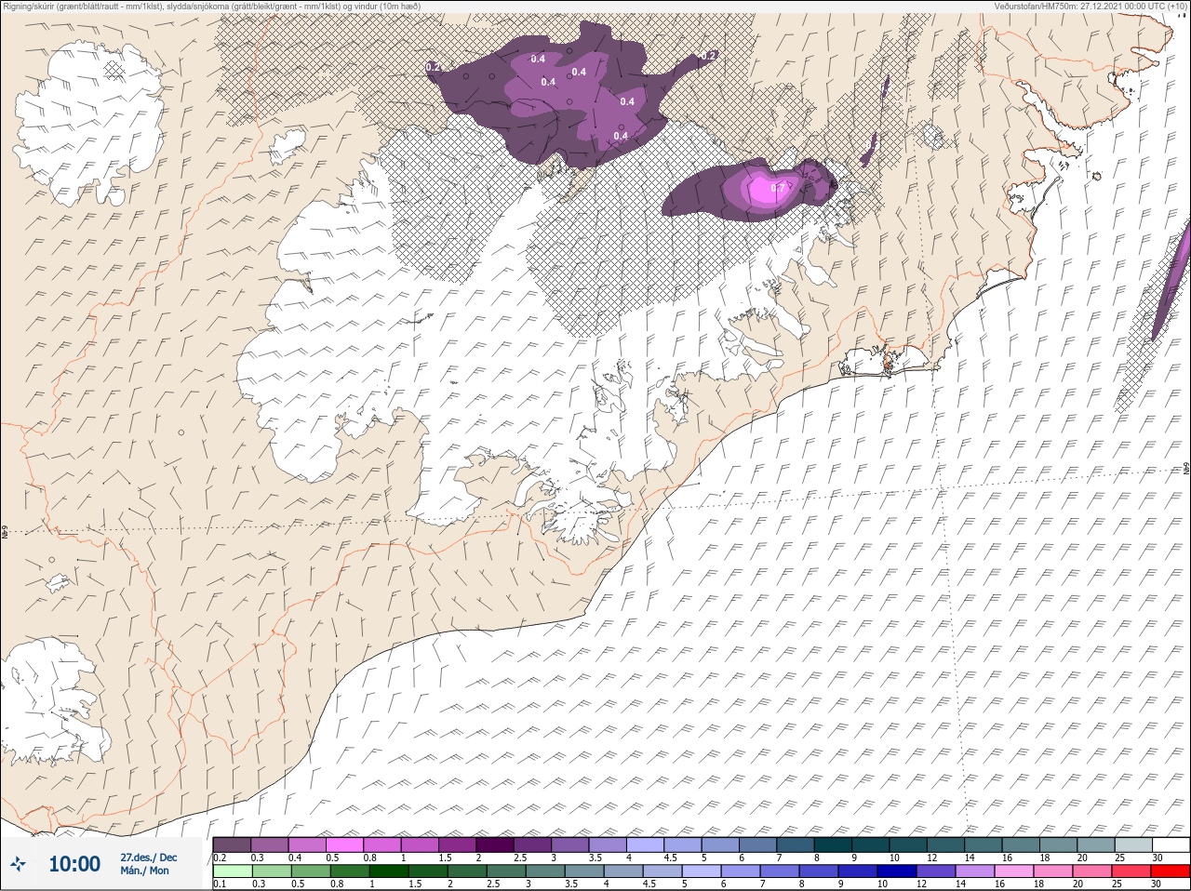Click the 0.7 value label on the map
The image size is (1191, 891).
pyautogui.click(x=778, y=188)
